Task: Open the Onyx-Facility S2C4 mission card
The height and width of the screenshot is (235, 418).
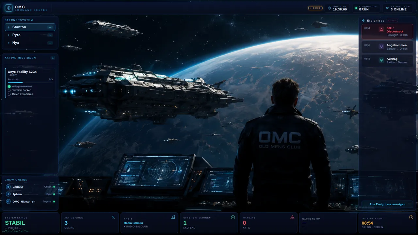Action: coord(30,83)
